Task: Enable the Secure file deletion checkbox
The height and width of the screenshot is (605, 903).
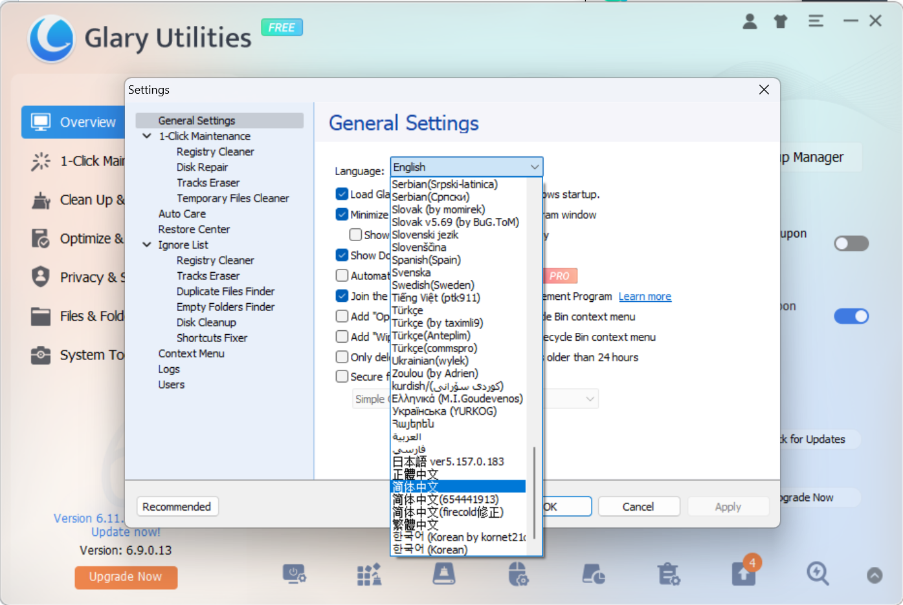Action: click(x=342, y=376)
